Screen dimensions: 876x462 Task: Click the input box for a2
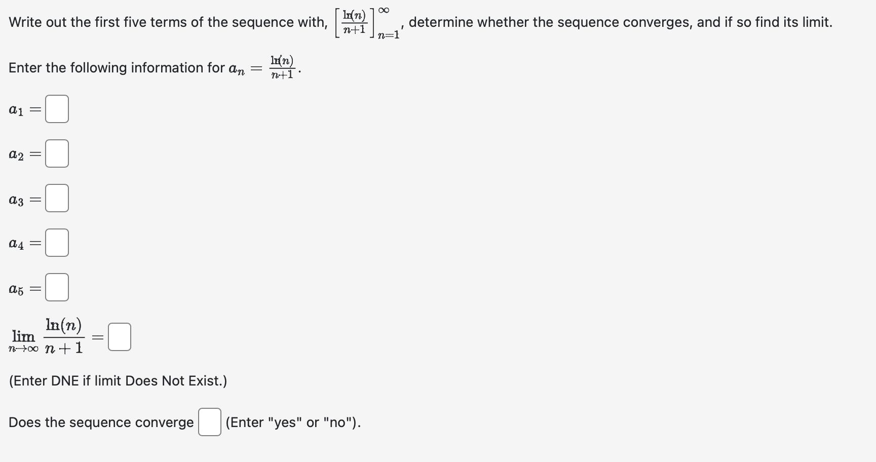click(x=56, y=153)
